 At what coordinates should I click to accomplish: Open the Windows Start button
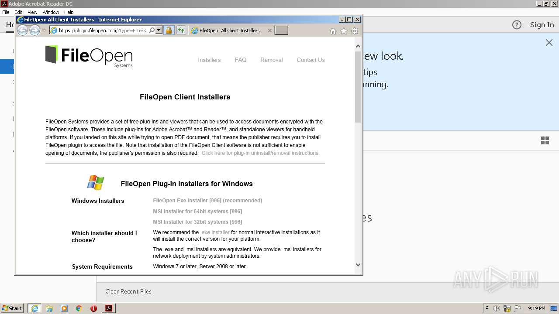tap(12, 308)
